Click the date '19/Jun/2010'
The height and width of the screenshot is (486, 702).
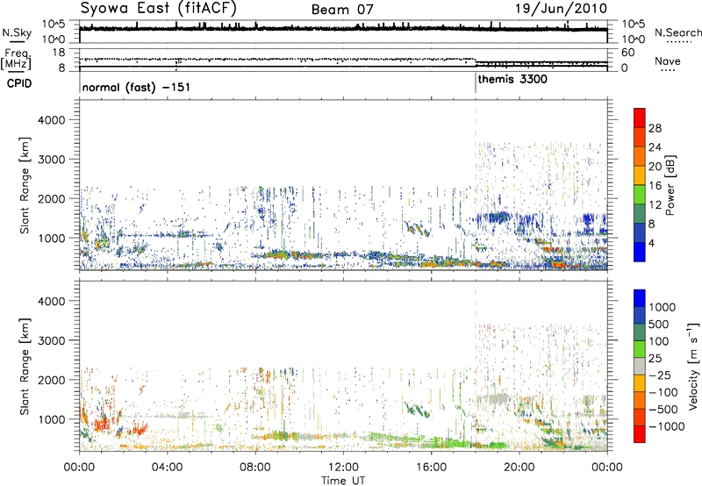point(561,9)
